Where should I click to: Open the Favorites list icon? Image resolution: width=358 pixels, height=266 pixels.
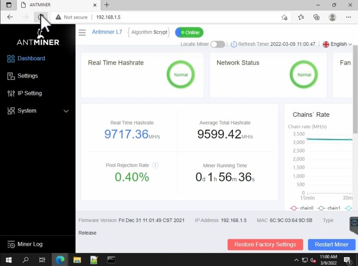pyautogui.click(x=301, y=17)
